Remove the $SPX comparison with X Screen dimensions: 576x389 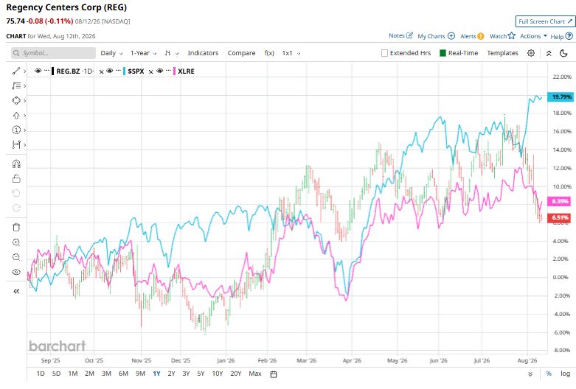pos(150,72)
